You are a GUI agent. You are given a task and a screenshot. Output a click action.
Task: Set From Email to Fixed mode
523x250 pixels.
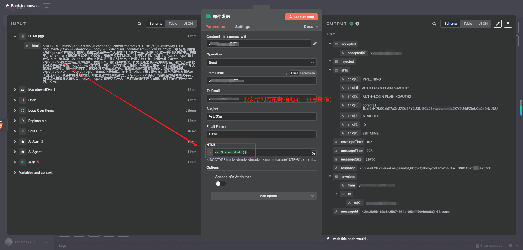(x=294, y=73)
